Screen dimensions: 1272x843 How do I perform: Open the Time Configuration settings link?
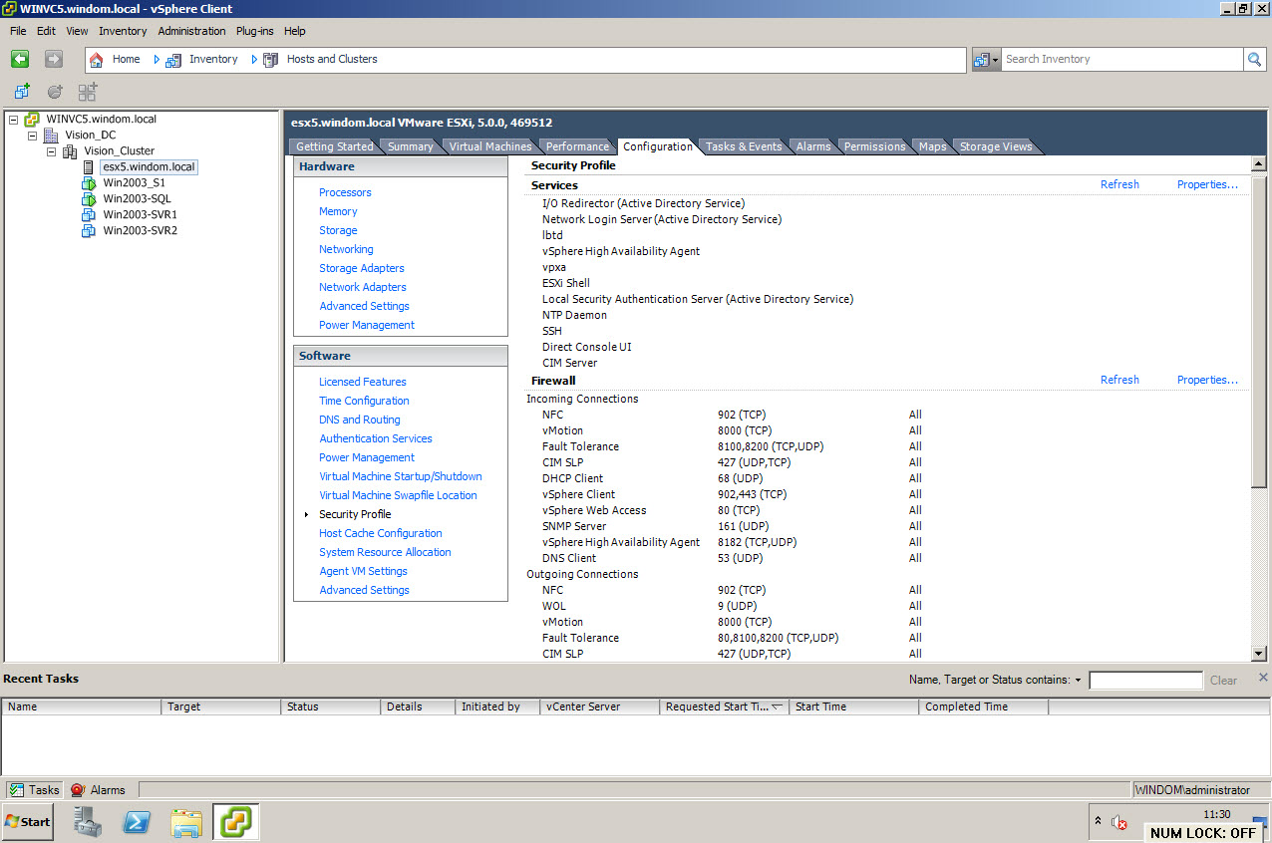tap(364, 401)
